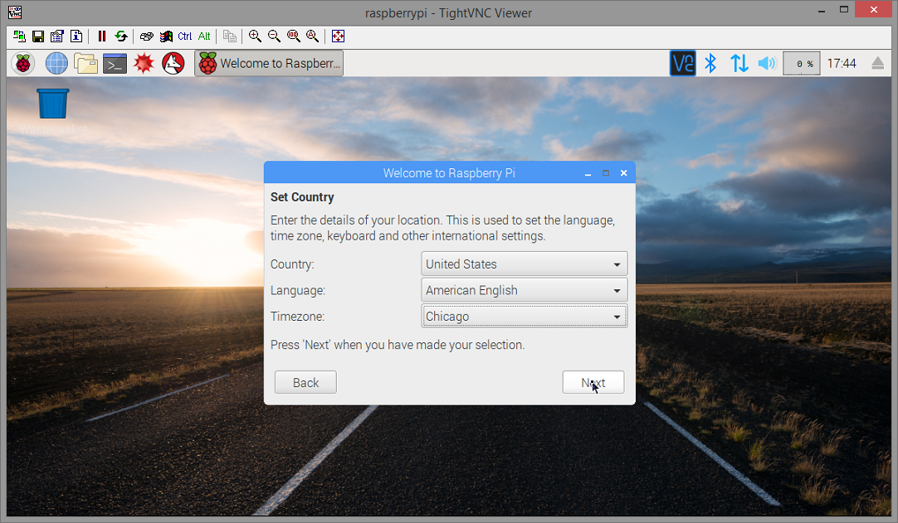898x523 pixels.
Task: Expand the Country dropdown United States
Action: coord(525,264)
